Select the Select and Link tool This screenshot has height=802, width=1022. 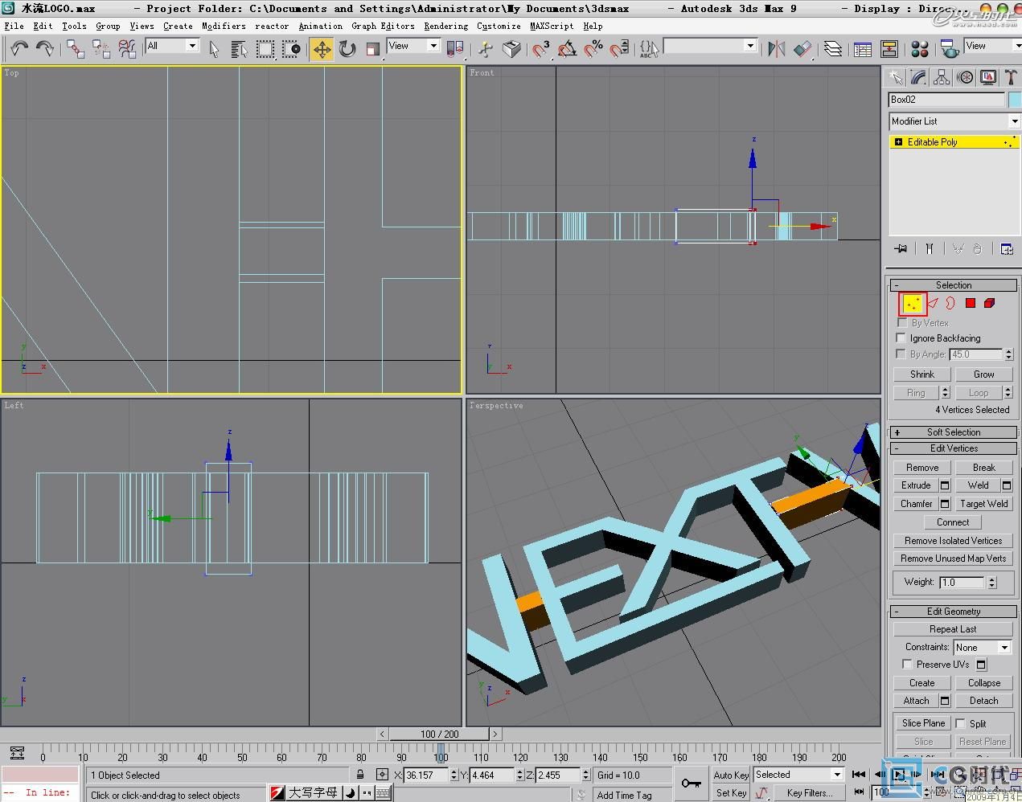[x=76, y=49]
